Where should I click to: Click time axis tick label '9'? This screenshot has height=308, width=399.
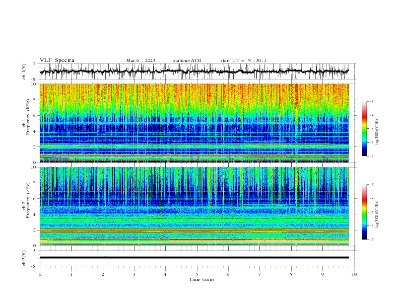tap(322, 274)
